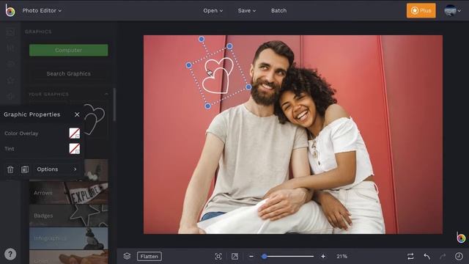This screenshot has height=264, width=469.
Task: Click the Search Graphics button
Action: 68,73
